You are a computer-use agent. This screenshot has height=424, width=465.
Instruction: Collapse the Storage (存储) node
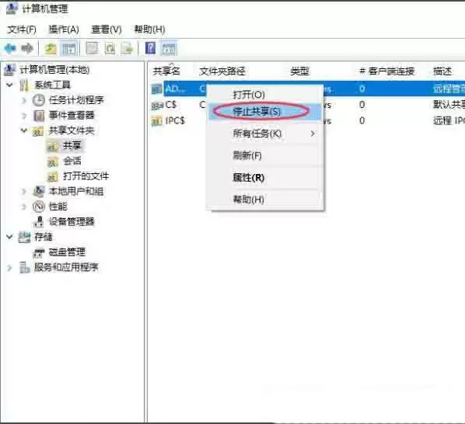point(9,237)
